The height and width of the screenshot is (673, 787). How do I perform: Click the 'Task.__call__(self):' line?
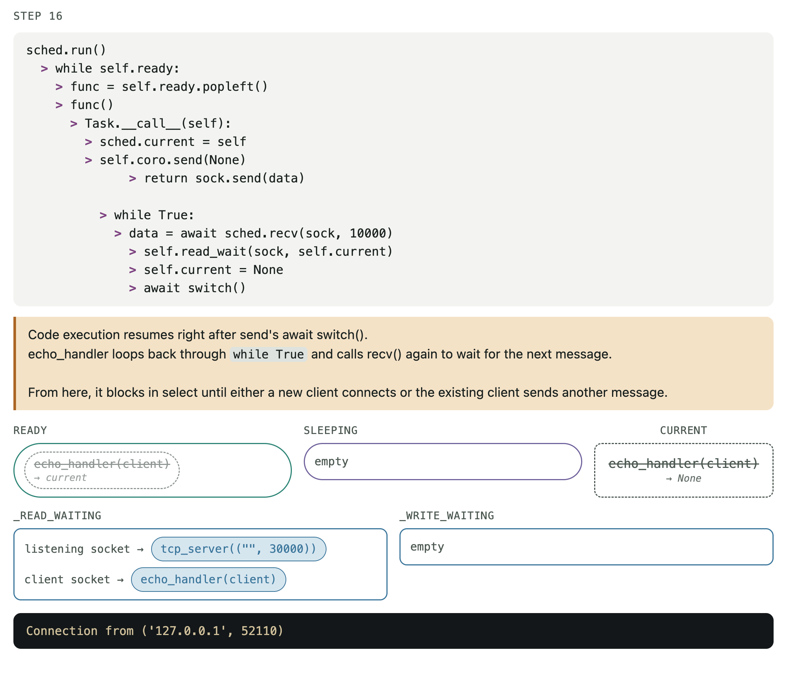tap(157, 124)
